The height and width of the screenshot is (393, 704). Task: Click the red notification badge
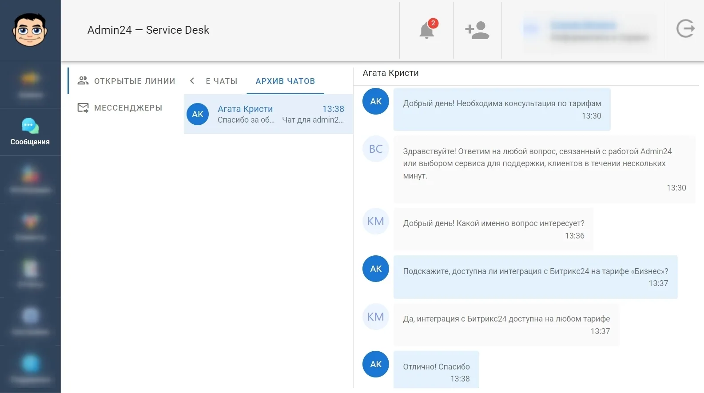click(433, 23)
